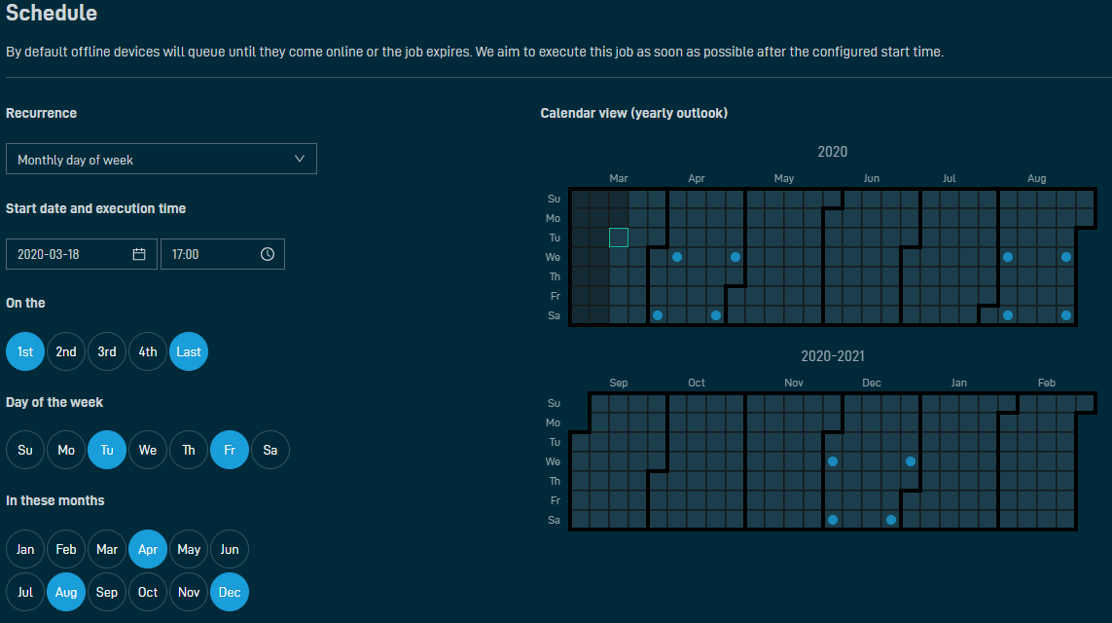Viewport: 1112px width, 623px height.
Task: Click the 'Calendar view (yearly outlook)' heading
Action: (634, 114)
